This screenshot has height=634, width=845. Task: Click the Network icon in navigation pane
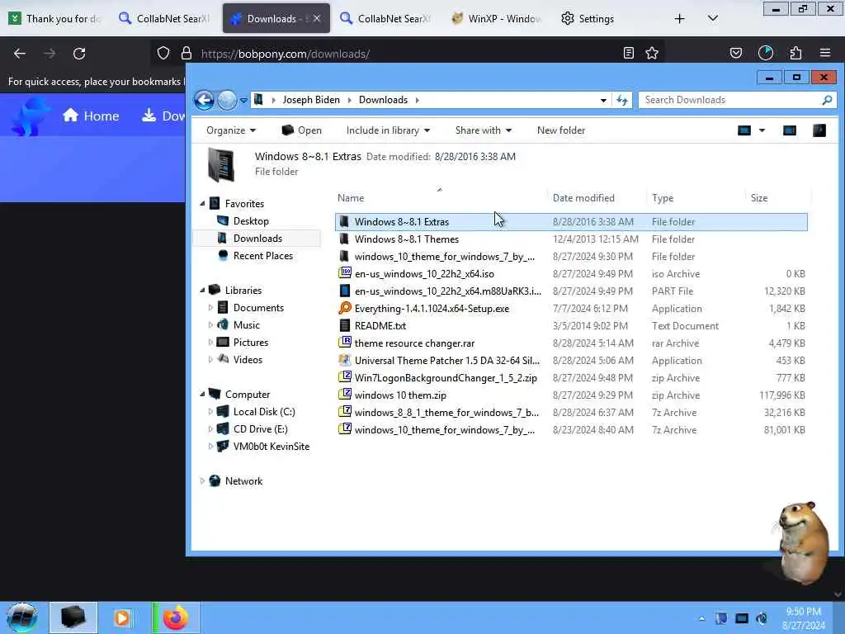[215, 481]
